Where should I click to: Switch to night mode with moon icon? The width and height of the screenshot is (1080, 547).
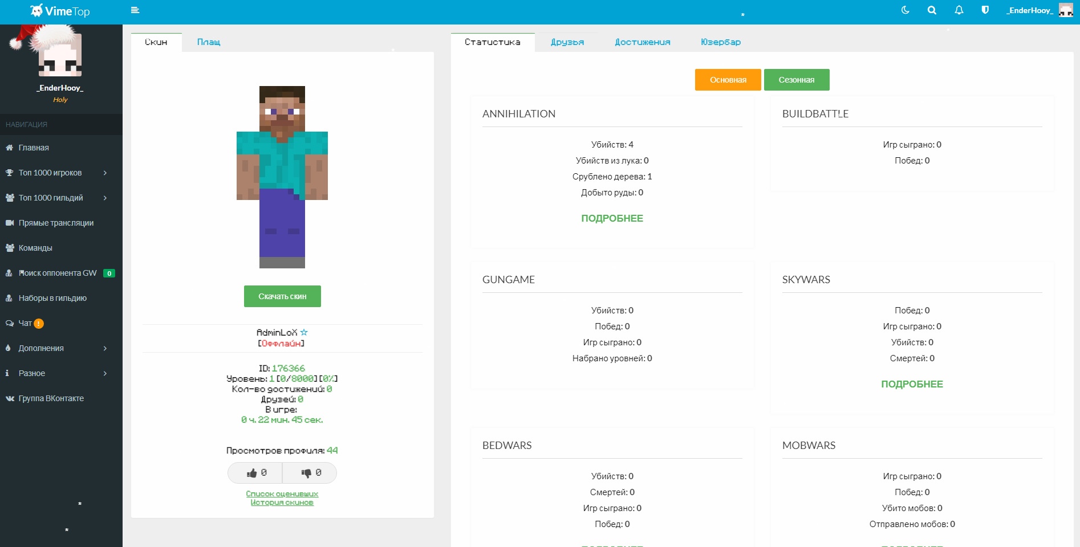point(905,10)
